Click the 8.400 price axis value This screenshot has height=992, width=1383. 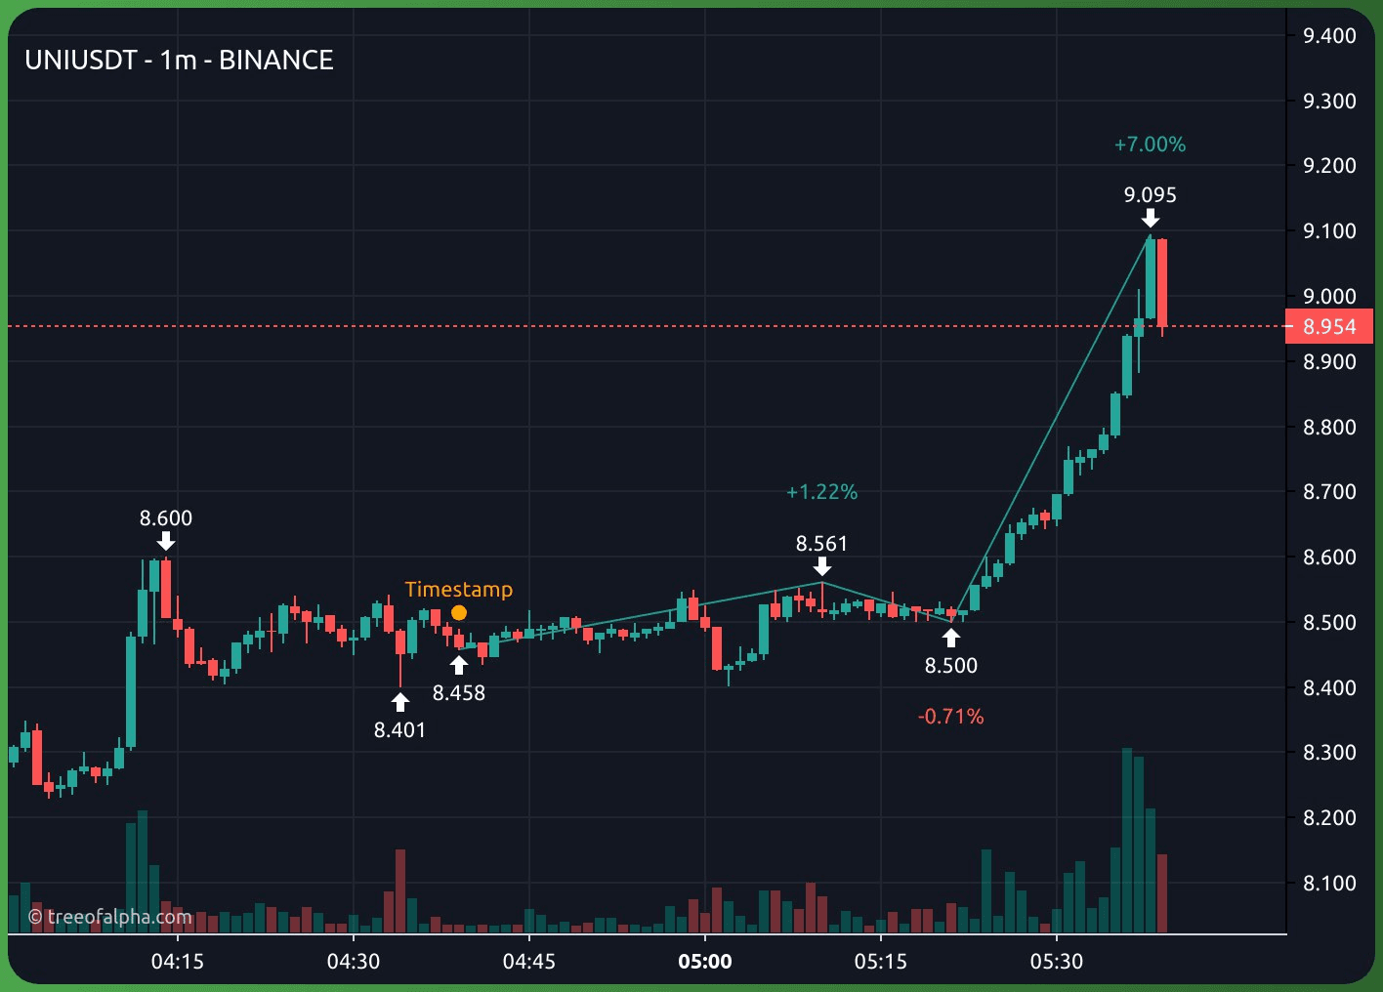click(1330, 687)
